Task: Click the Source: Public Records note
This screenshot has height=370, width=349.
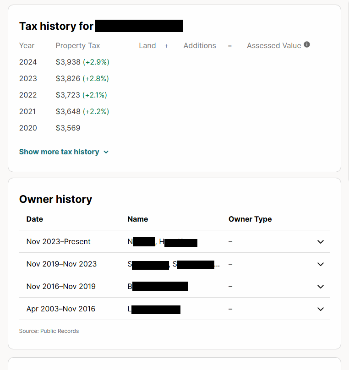Action: pos(49,331)
